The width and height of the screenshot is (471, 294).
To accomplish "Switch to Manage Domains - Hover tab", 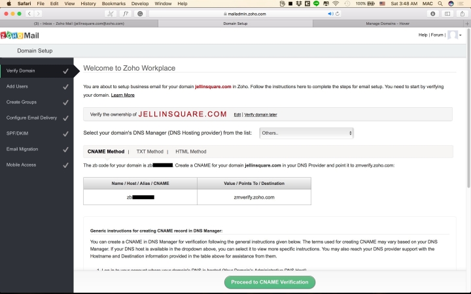I will pos(387,24).
